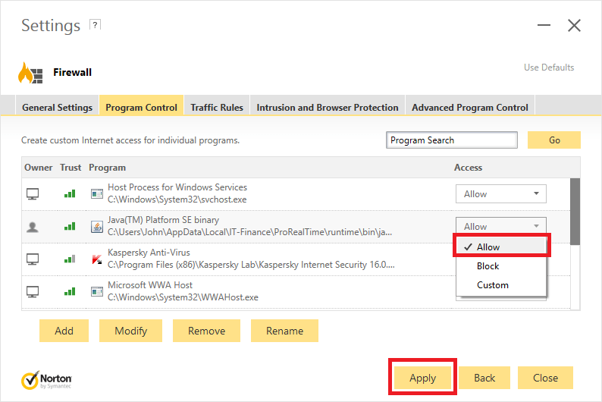The height and width of the screenshot is (402, 602).
Task: Click the Java Platform SE binary icon
Action: [96, 226]
